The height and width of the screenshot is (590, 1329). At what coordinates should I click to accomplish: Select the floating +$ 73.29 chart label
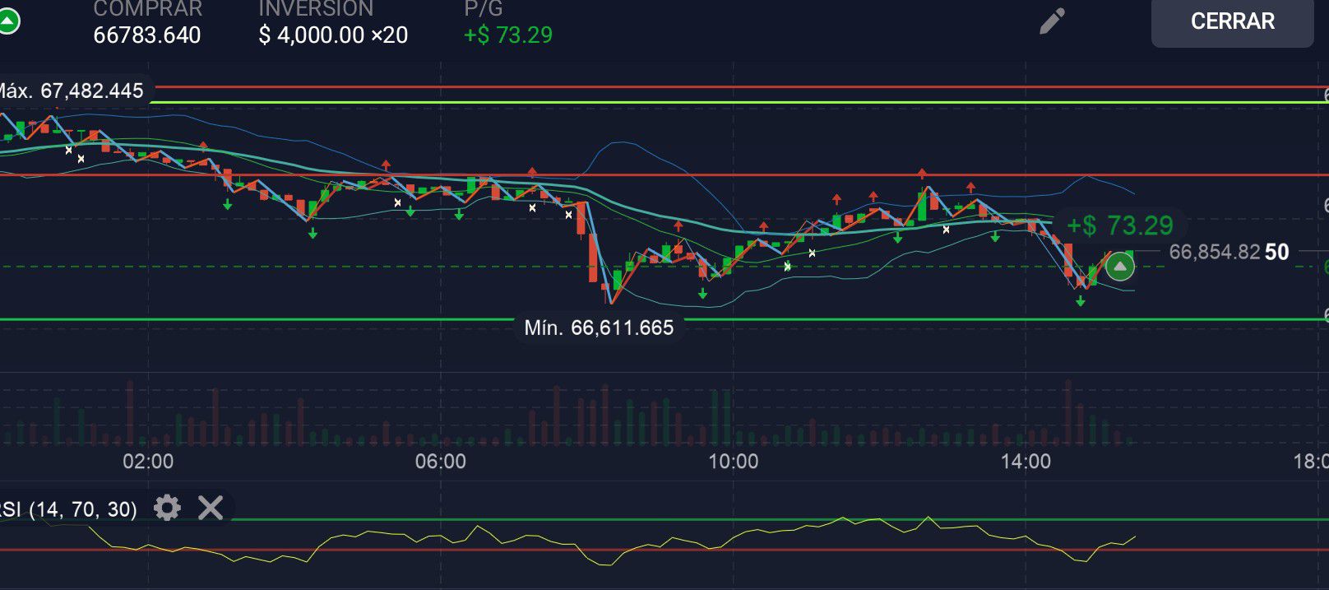[x=1119, y=225]
